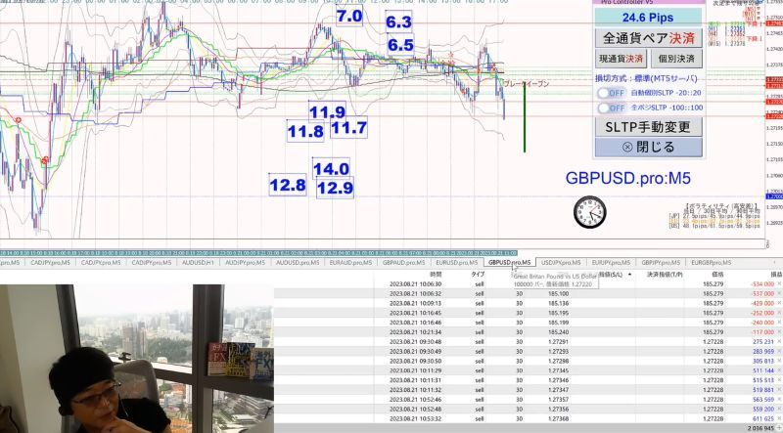Viewport: 783px width, 433px height.
Task: Click the 全通貨ペア決済 button
Action: click(x=649, y=38)
